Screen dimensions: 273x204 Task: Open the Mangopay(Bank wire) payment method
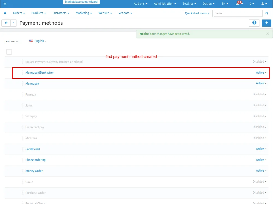point(40,72)
